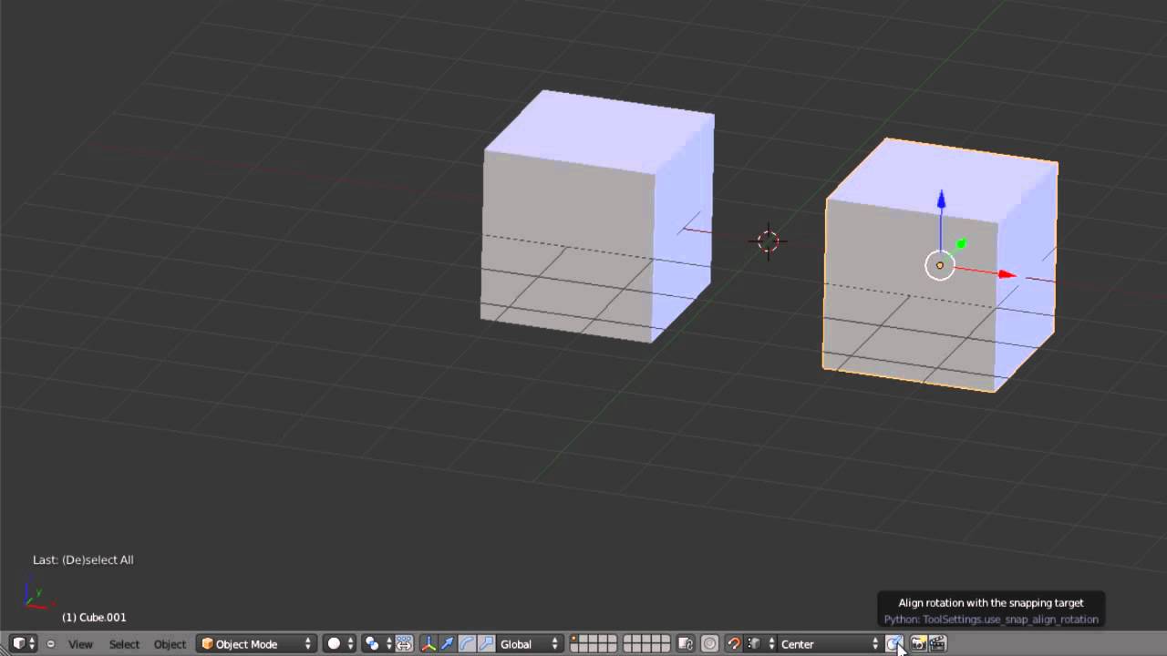Open the Select menu
The image size is (1167, 656).
coord(124,644)
